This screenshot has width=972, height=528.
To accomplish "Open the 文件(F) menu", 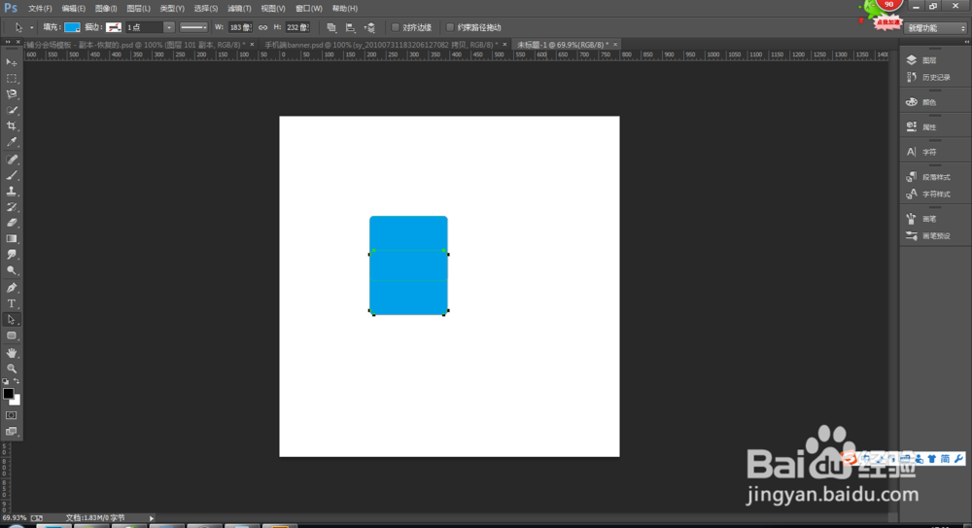I will pos(40,9).
